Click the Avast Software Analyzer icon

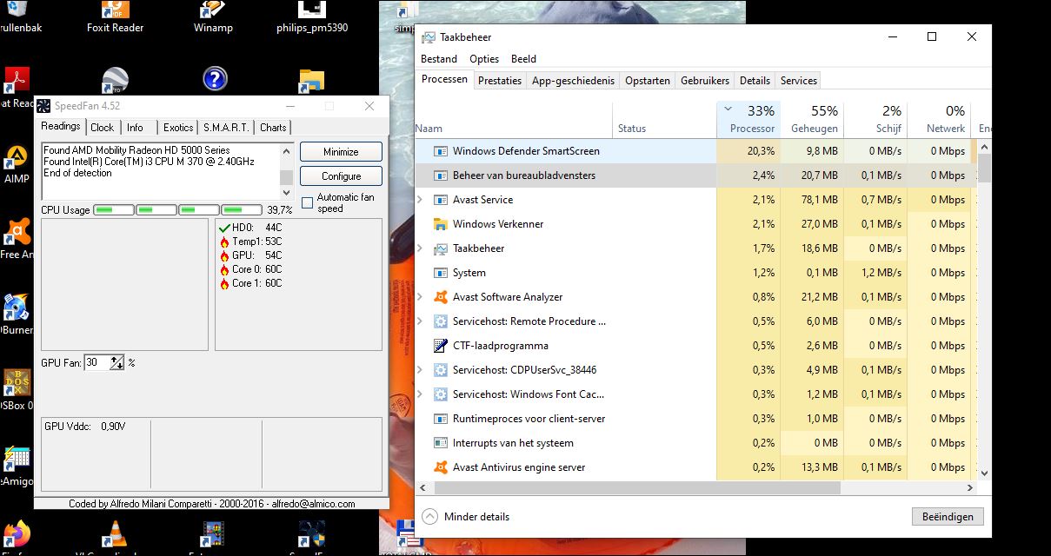pos(440,297)
